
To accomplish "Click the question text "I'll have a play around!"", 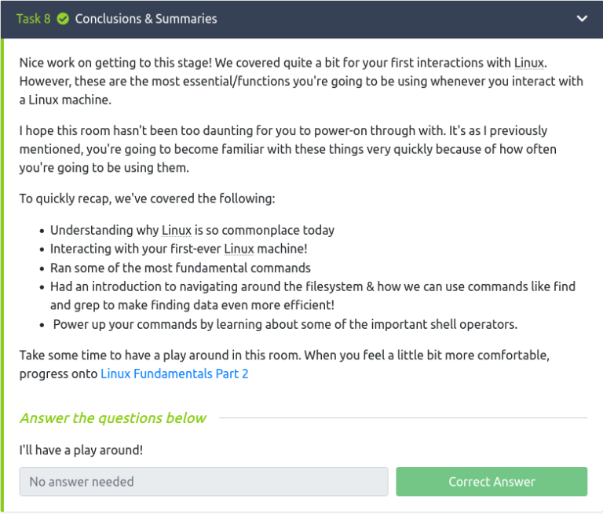I will (x=81, y=450).
